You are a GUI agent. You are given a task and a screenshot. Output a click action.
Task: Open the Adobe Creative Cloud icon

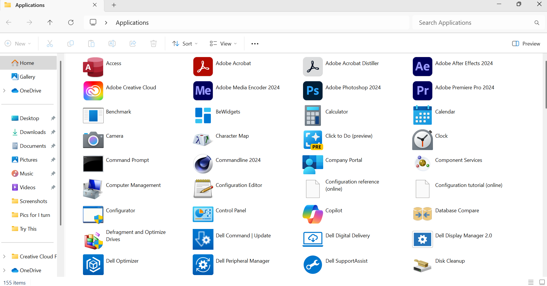(93, 91)
